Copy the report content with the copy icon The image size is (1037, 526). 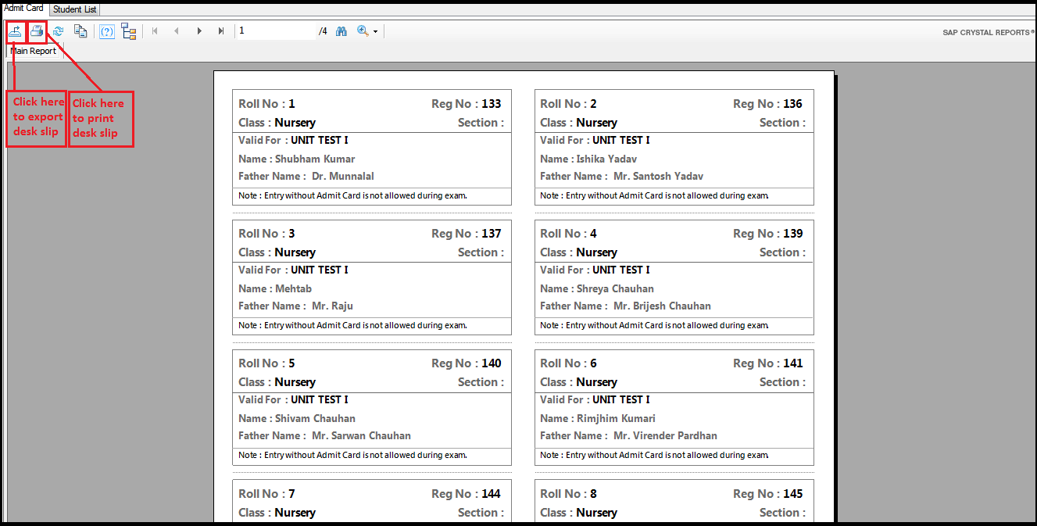[80, 31]
